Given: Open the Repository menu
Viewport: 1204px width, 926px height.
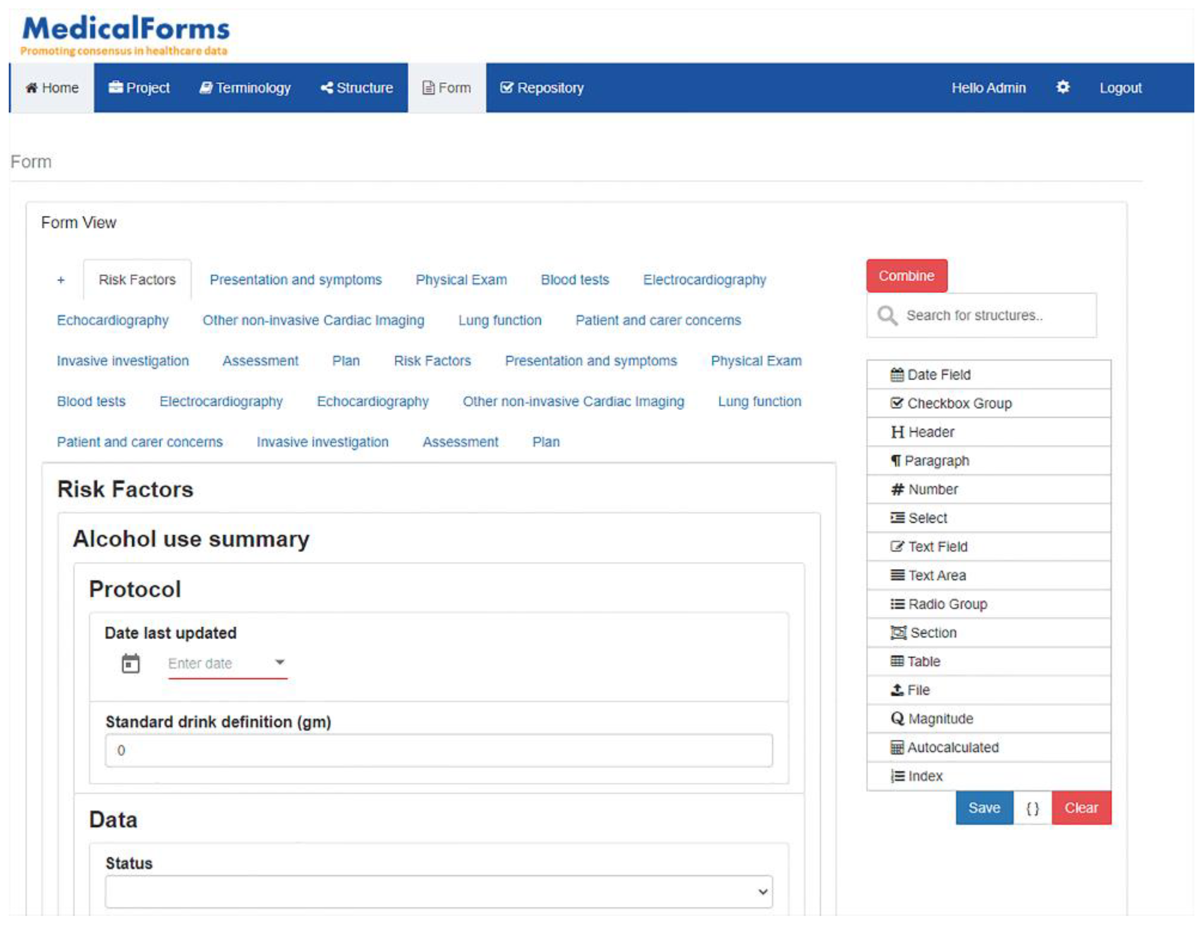Looking at the screenshot, I should click(x=542, y=88).
